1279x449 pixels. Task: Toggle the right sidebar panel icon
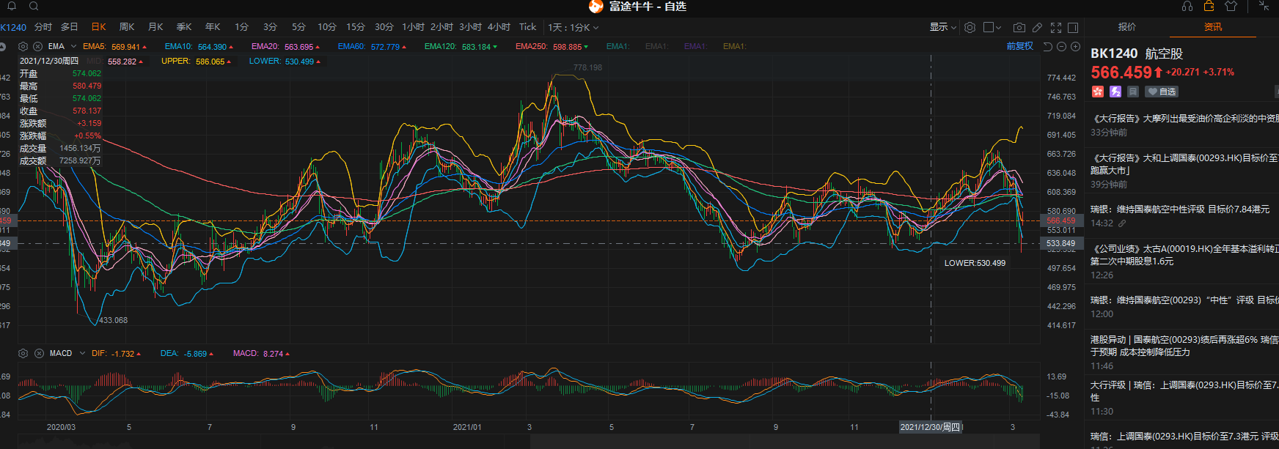point(1073,27)
